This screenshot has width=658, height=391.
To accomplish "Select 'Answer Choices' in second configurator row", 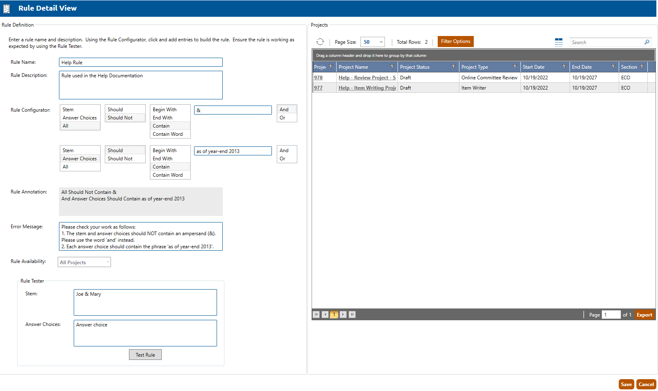I will (80, 159).
